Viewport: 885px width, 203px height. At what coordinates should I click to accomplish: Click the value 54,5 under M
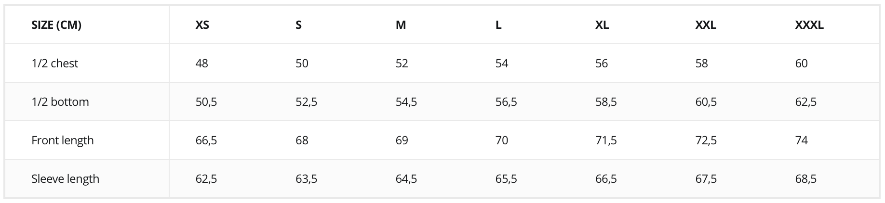point(406,102)
